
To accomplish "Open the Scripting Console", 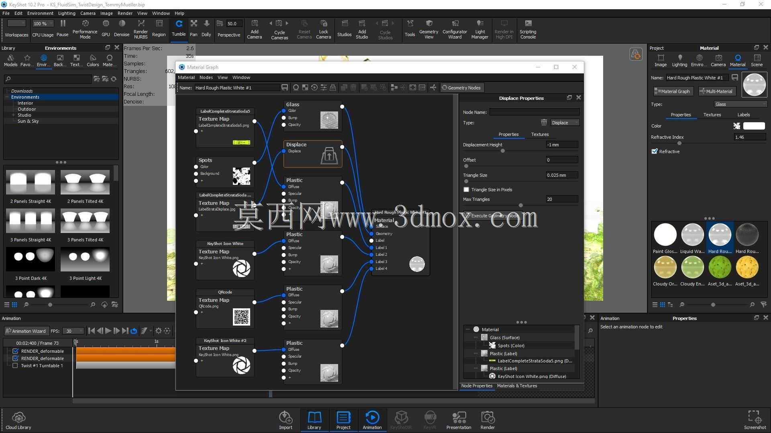I will [x=528, y=29].
